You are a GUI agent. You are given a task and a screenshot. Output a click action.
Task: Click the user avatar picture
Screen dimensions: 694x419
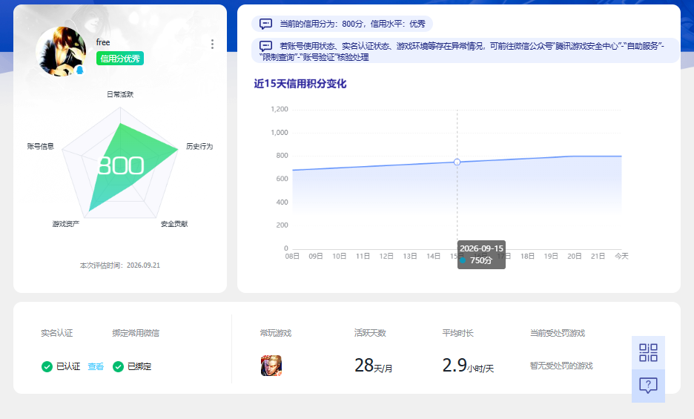point(61,51)
